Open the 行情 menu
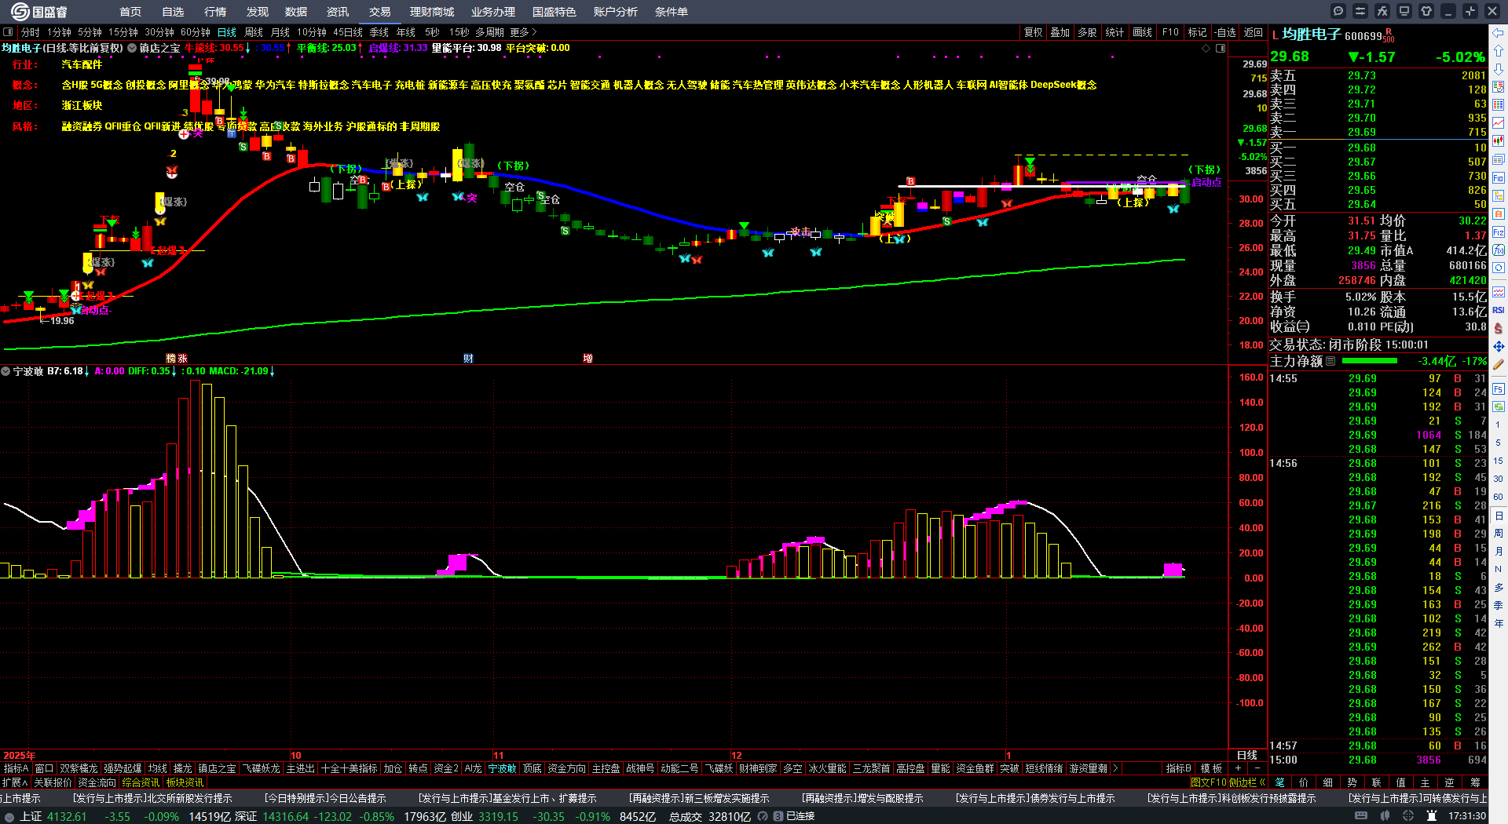Viewport: 1508px width, 824px height. 215,12
